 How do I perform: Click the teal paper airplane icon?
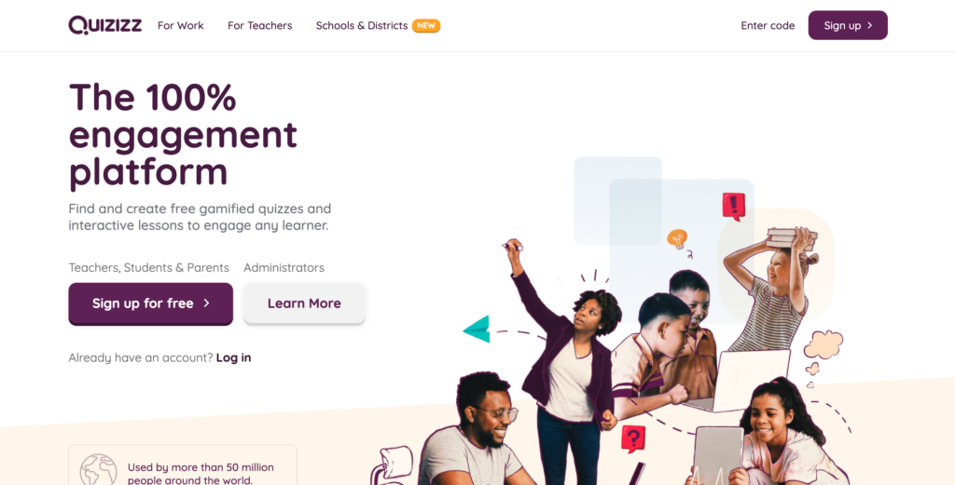(477, 330)
